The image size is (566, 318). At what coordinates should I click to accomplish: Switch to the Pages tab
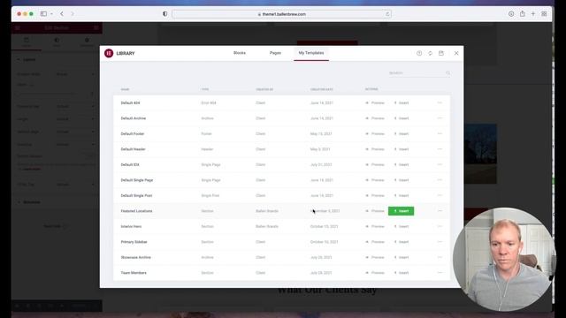coord(275,53)
